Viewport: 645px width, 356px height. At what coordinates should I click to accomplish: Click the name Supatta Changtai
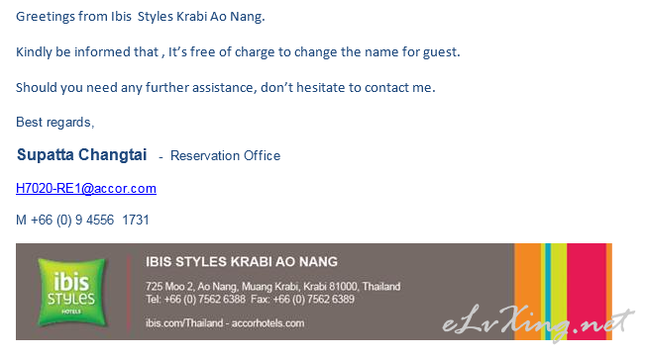click(81, 155)
